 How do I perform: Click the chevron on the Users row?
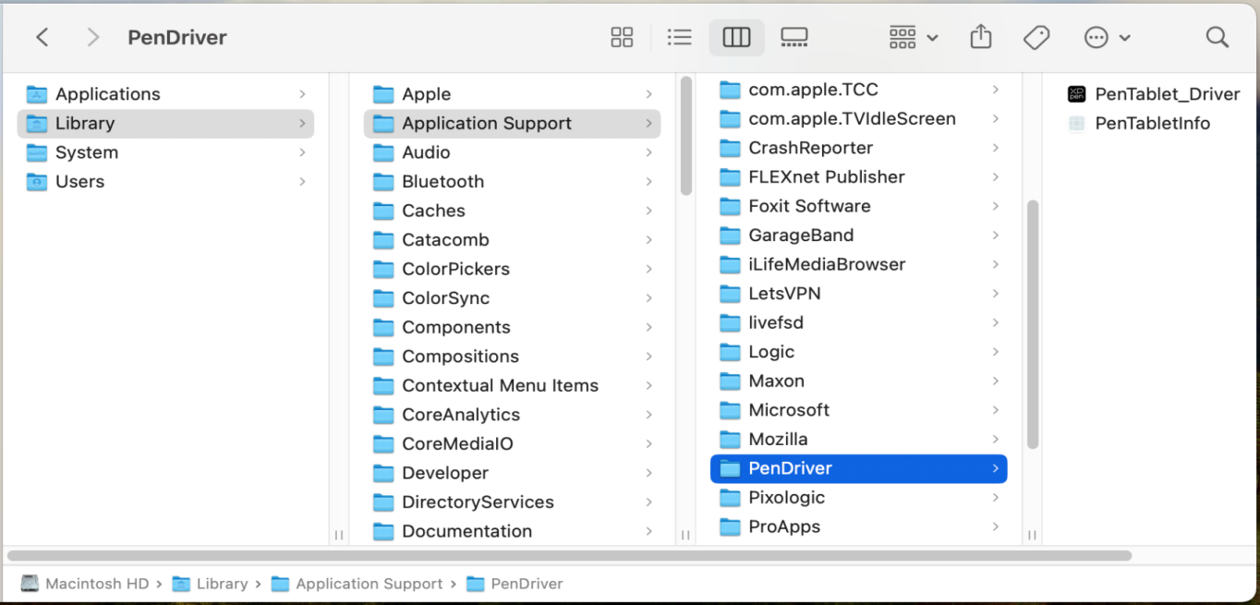(x=302, y=181)
